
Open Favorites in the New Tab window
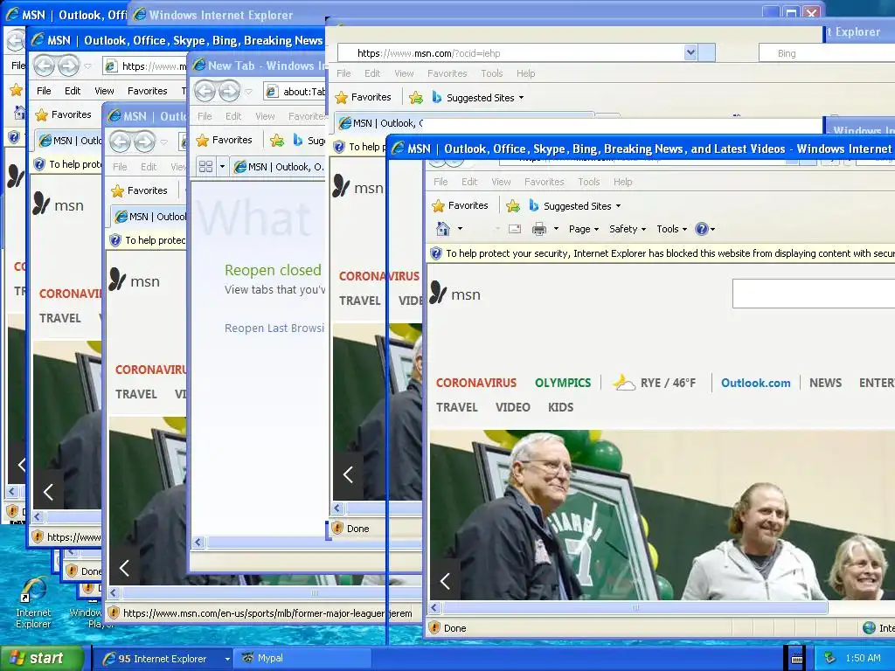(x=224, y=140)
